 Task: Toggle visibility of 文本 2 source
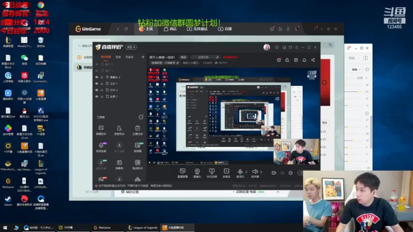pos(97,90)
